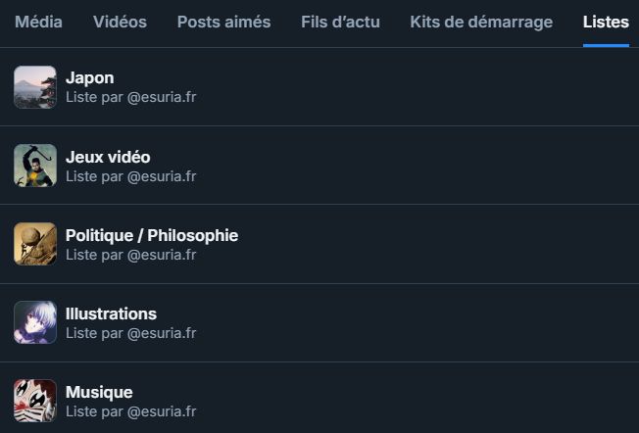The image size is (639, 433).
Task: Click @esuria.fr under Jeux vidéo
Action: 162,176
